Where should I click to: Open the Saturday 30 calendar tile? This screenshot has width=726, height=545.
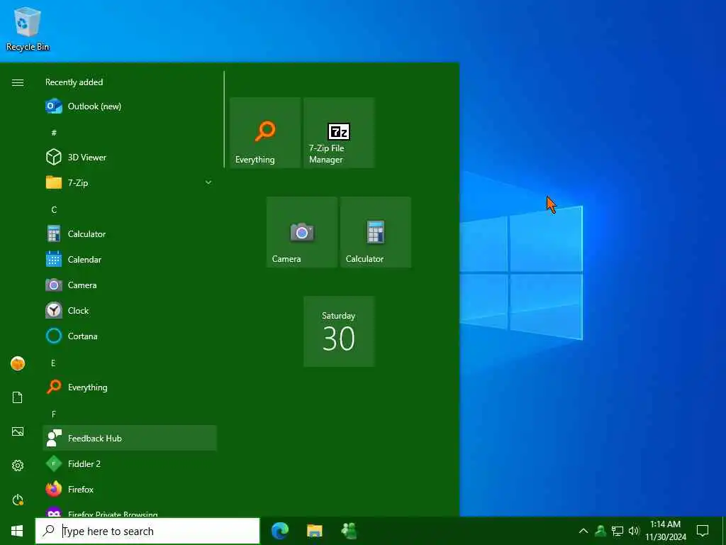[339, 331]
